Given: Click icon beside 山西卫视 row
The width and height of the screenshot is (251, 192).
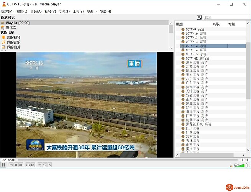Looking at the screenshot, I should (183, 145).
